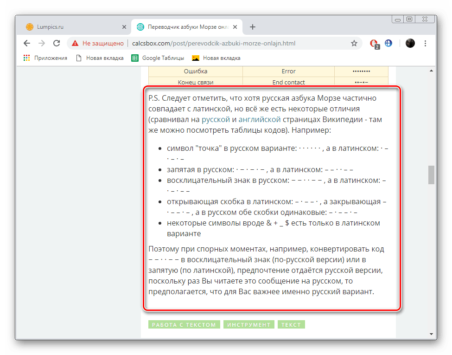Screen dimensions: 452x355
Task: Click the vertical scrollbar thumb
Action: (x=431, y=174)
